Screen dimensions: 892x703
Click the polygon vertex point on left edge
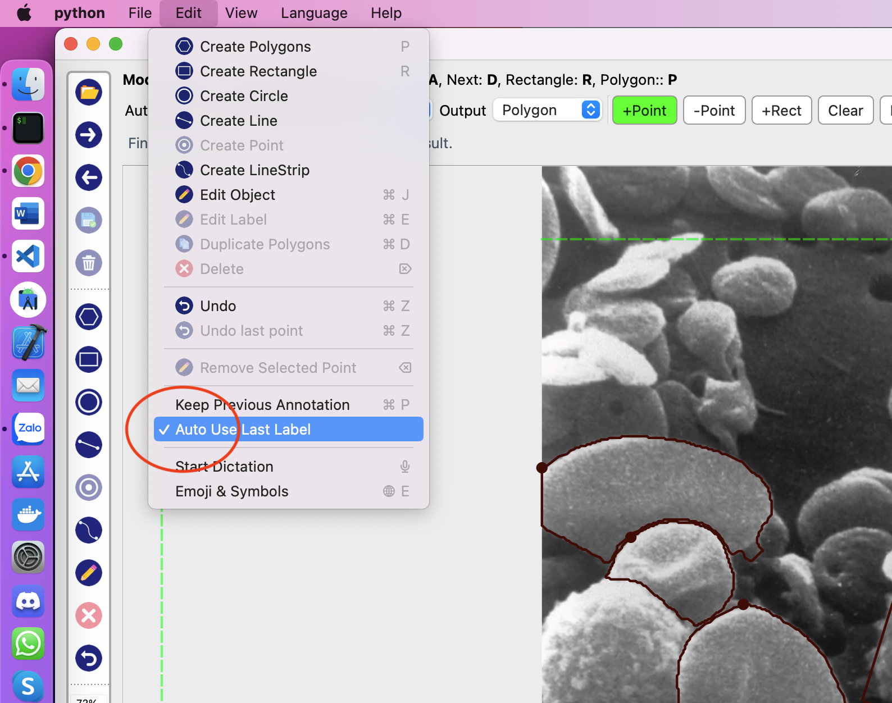tap(542, 468)
